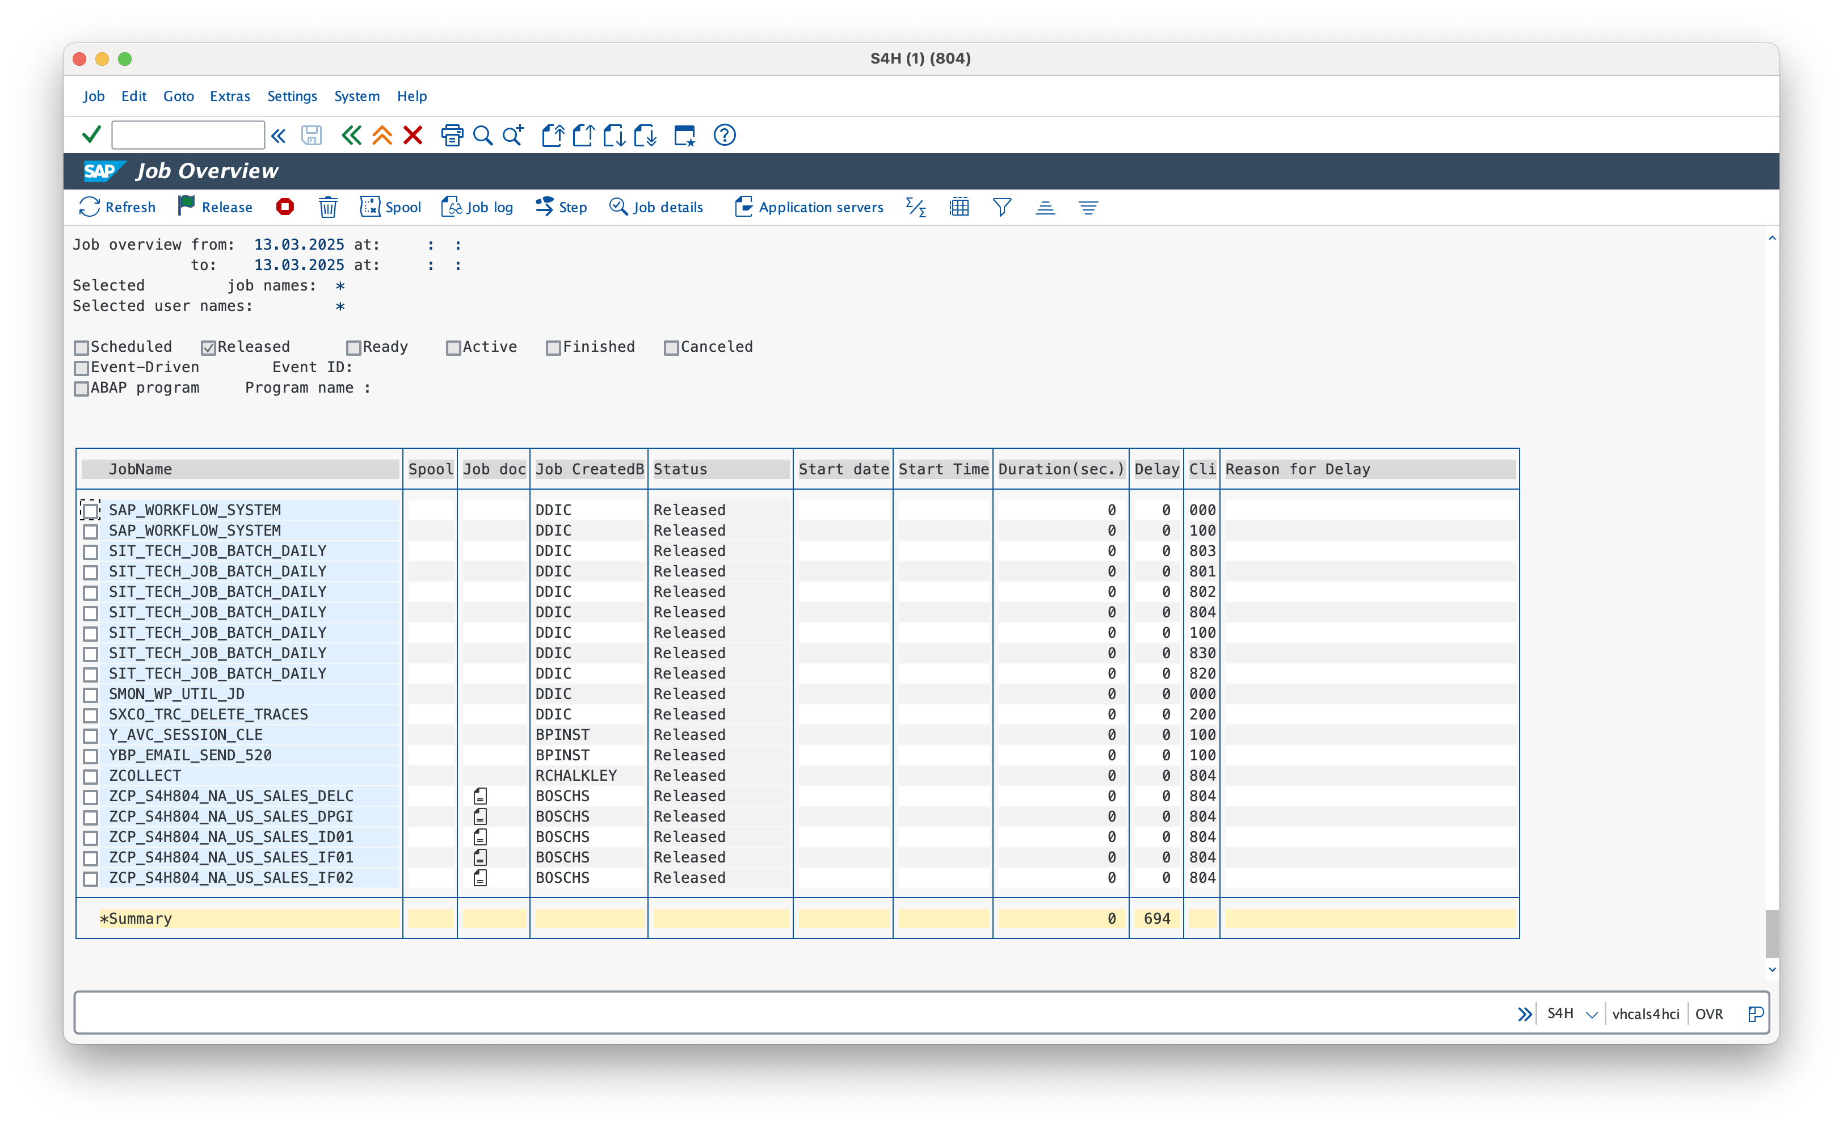Image resolution: width=1843 pixels, height=1128 pixels.
Task: Enable the Finished status checkbox
Action: [x=553, y=348]
